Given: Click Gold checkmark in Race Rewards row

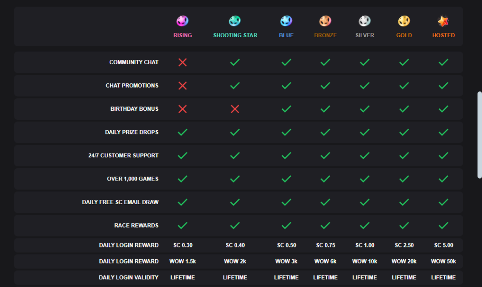Looking at the screenshot, I should click(404, 225).
